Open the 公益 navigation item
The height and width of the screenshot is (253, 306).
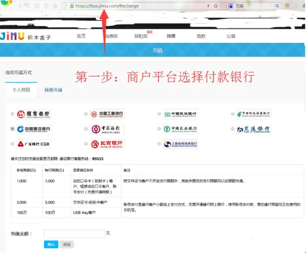[x=231, y=36]
